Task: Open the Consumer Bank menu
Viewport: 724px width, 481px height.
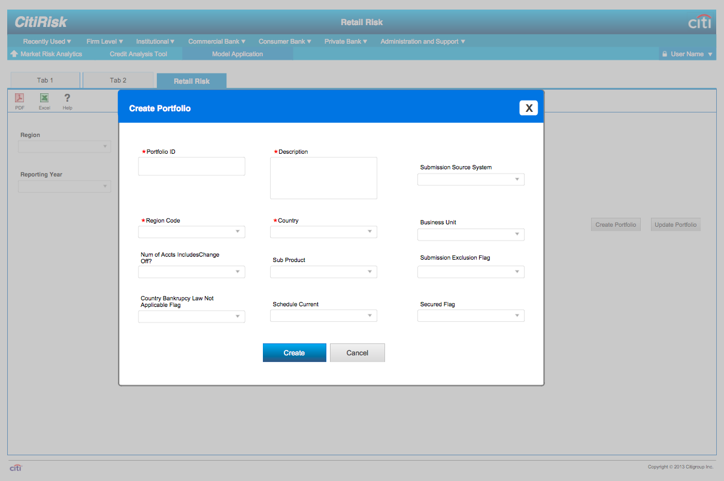Action: [x=286, y=42]
